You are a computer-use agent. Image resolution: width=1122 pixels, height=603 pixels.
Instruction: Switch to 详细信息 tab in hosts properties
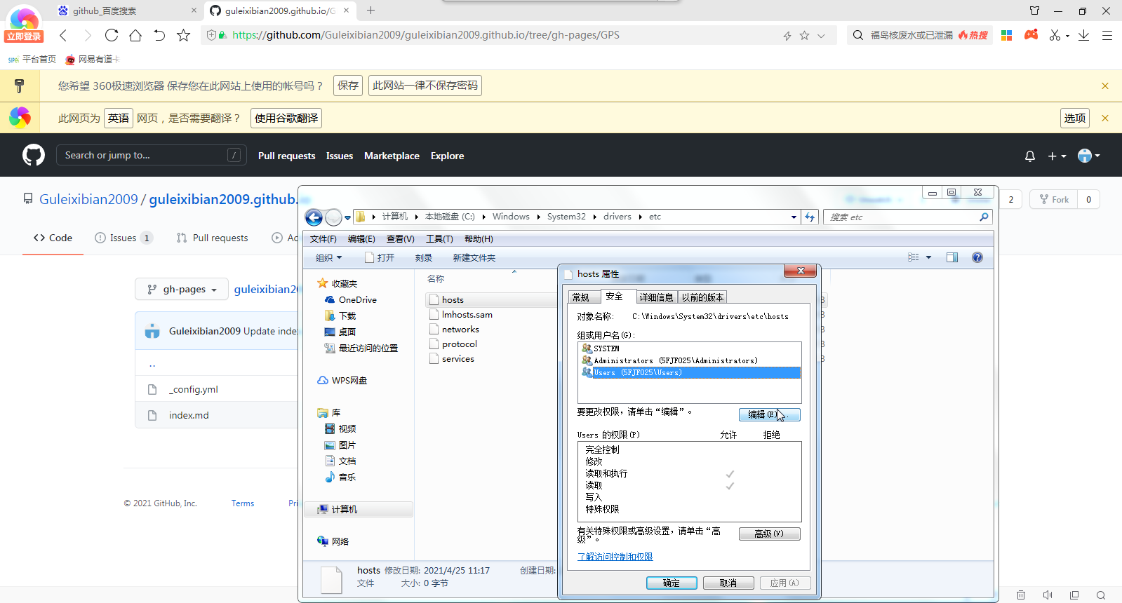656,297
